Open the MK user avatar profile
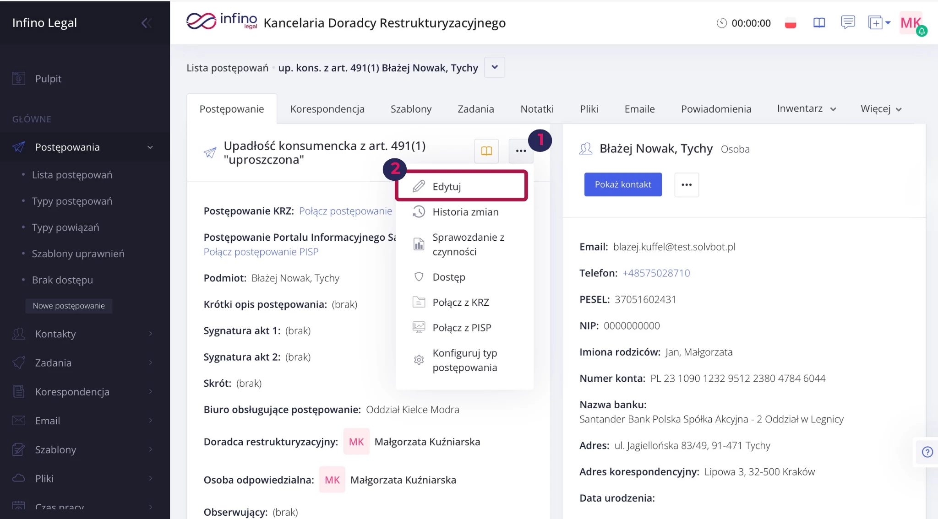938x519 pixels. click(x=911, y=23)
